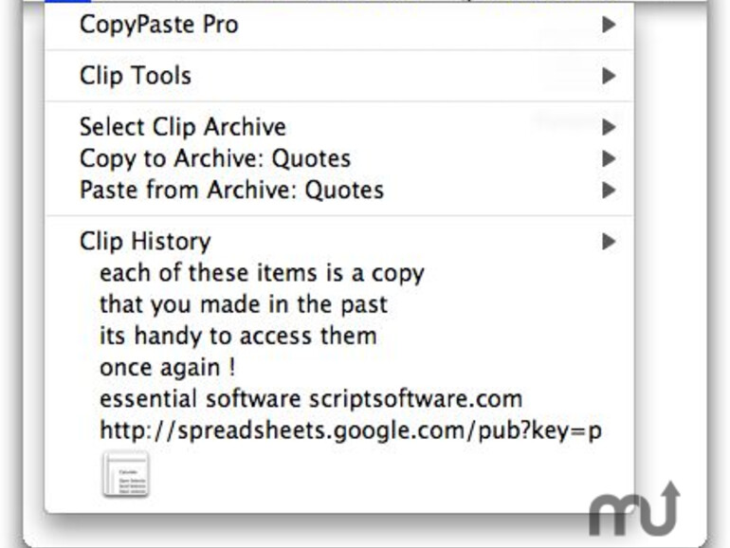Screen dimensions: 730x548
Task: Paste the "essential software scriptsoftware.com" clip
Action: (311, 398)
